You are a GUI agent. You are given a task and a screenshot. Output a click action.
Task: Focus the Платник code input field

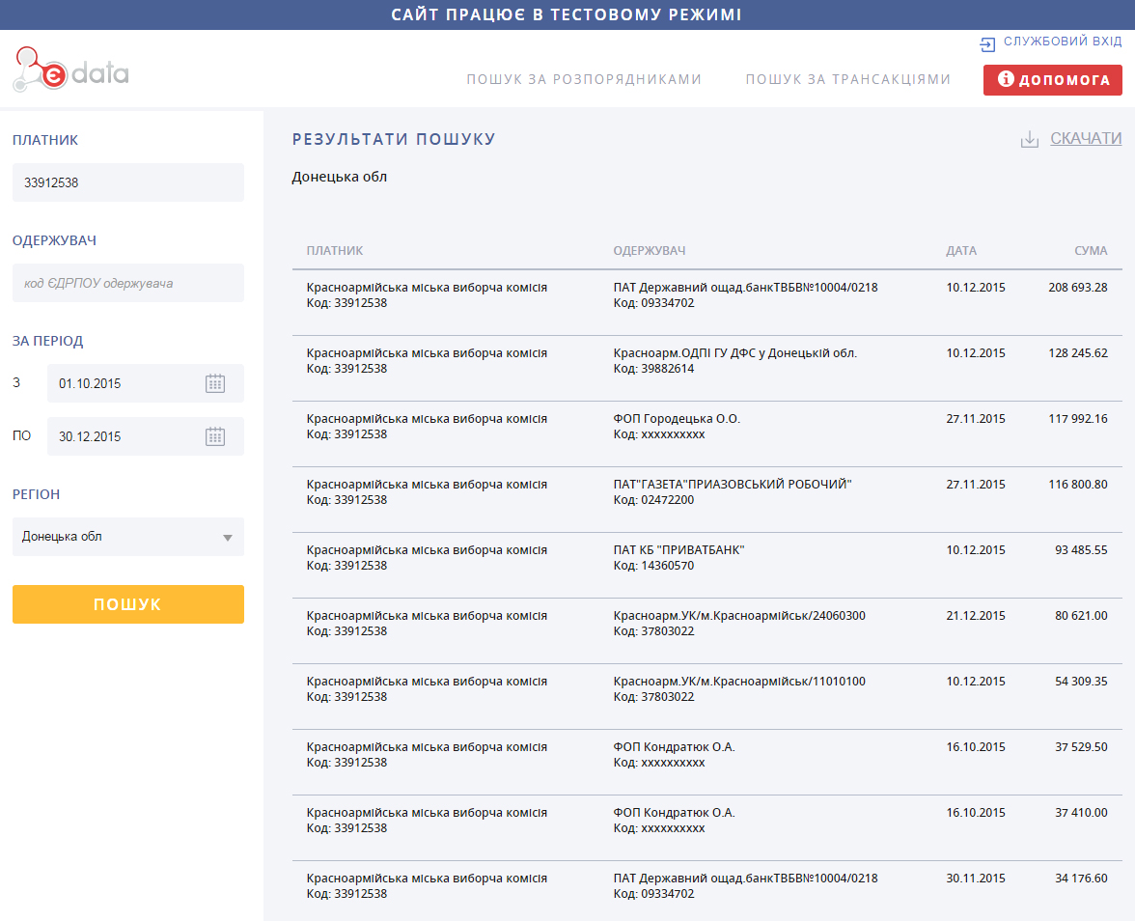click(127, 182)
